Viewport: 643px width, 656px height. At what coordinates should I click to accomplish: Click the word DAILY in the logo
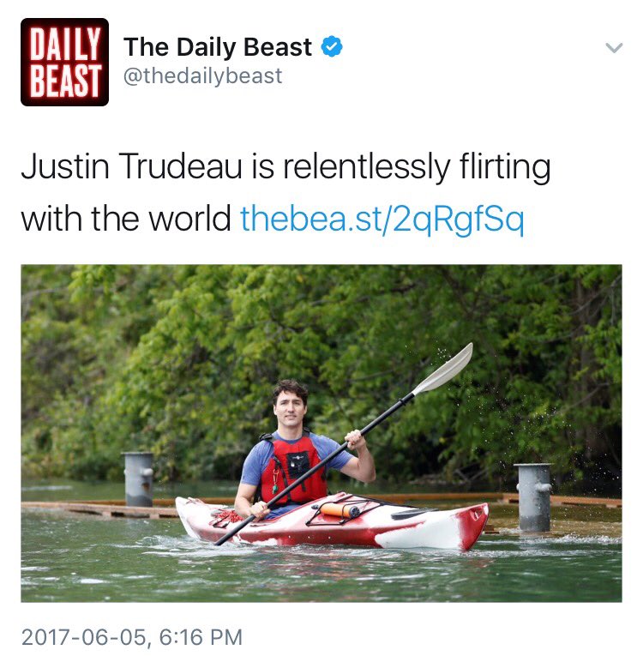tap(65, 44)
